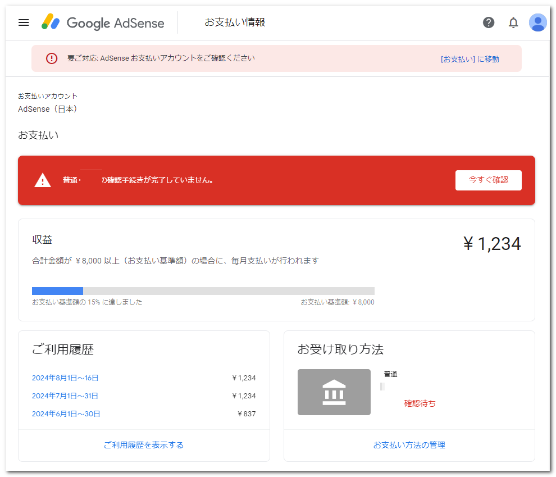
Task: Click the payment threshold progress bar
Action: pos(203,291)
